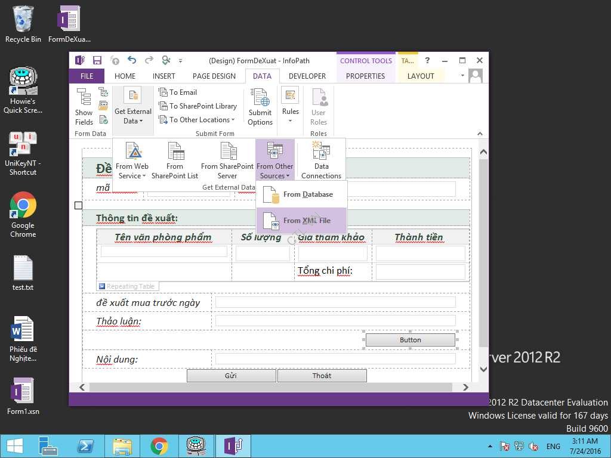Viewport: 611px width, 458px height.
Task: Select From Web Service data source
Action: pyautogui.click(x=132, y=160)
